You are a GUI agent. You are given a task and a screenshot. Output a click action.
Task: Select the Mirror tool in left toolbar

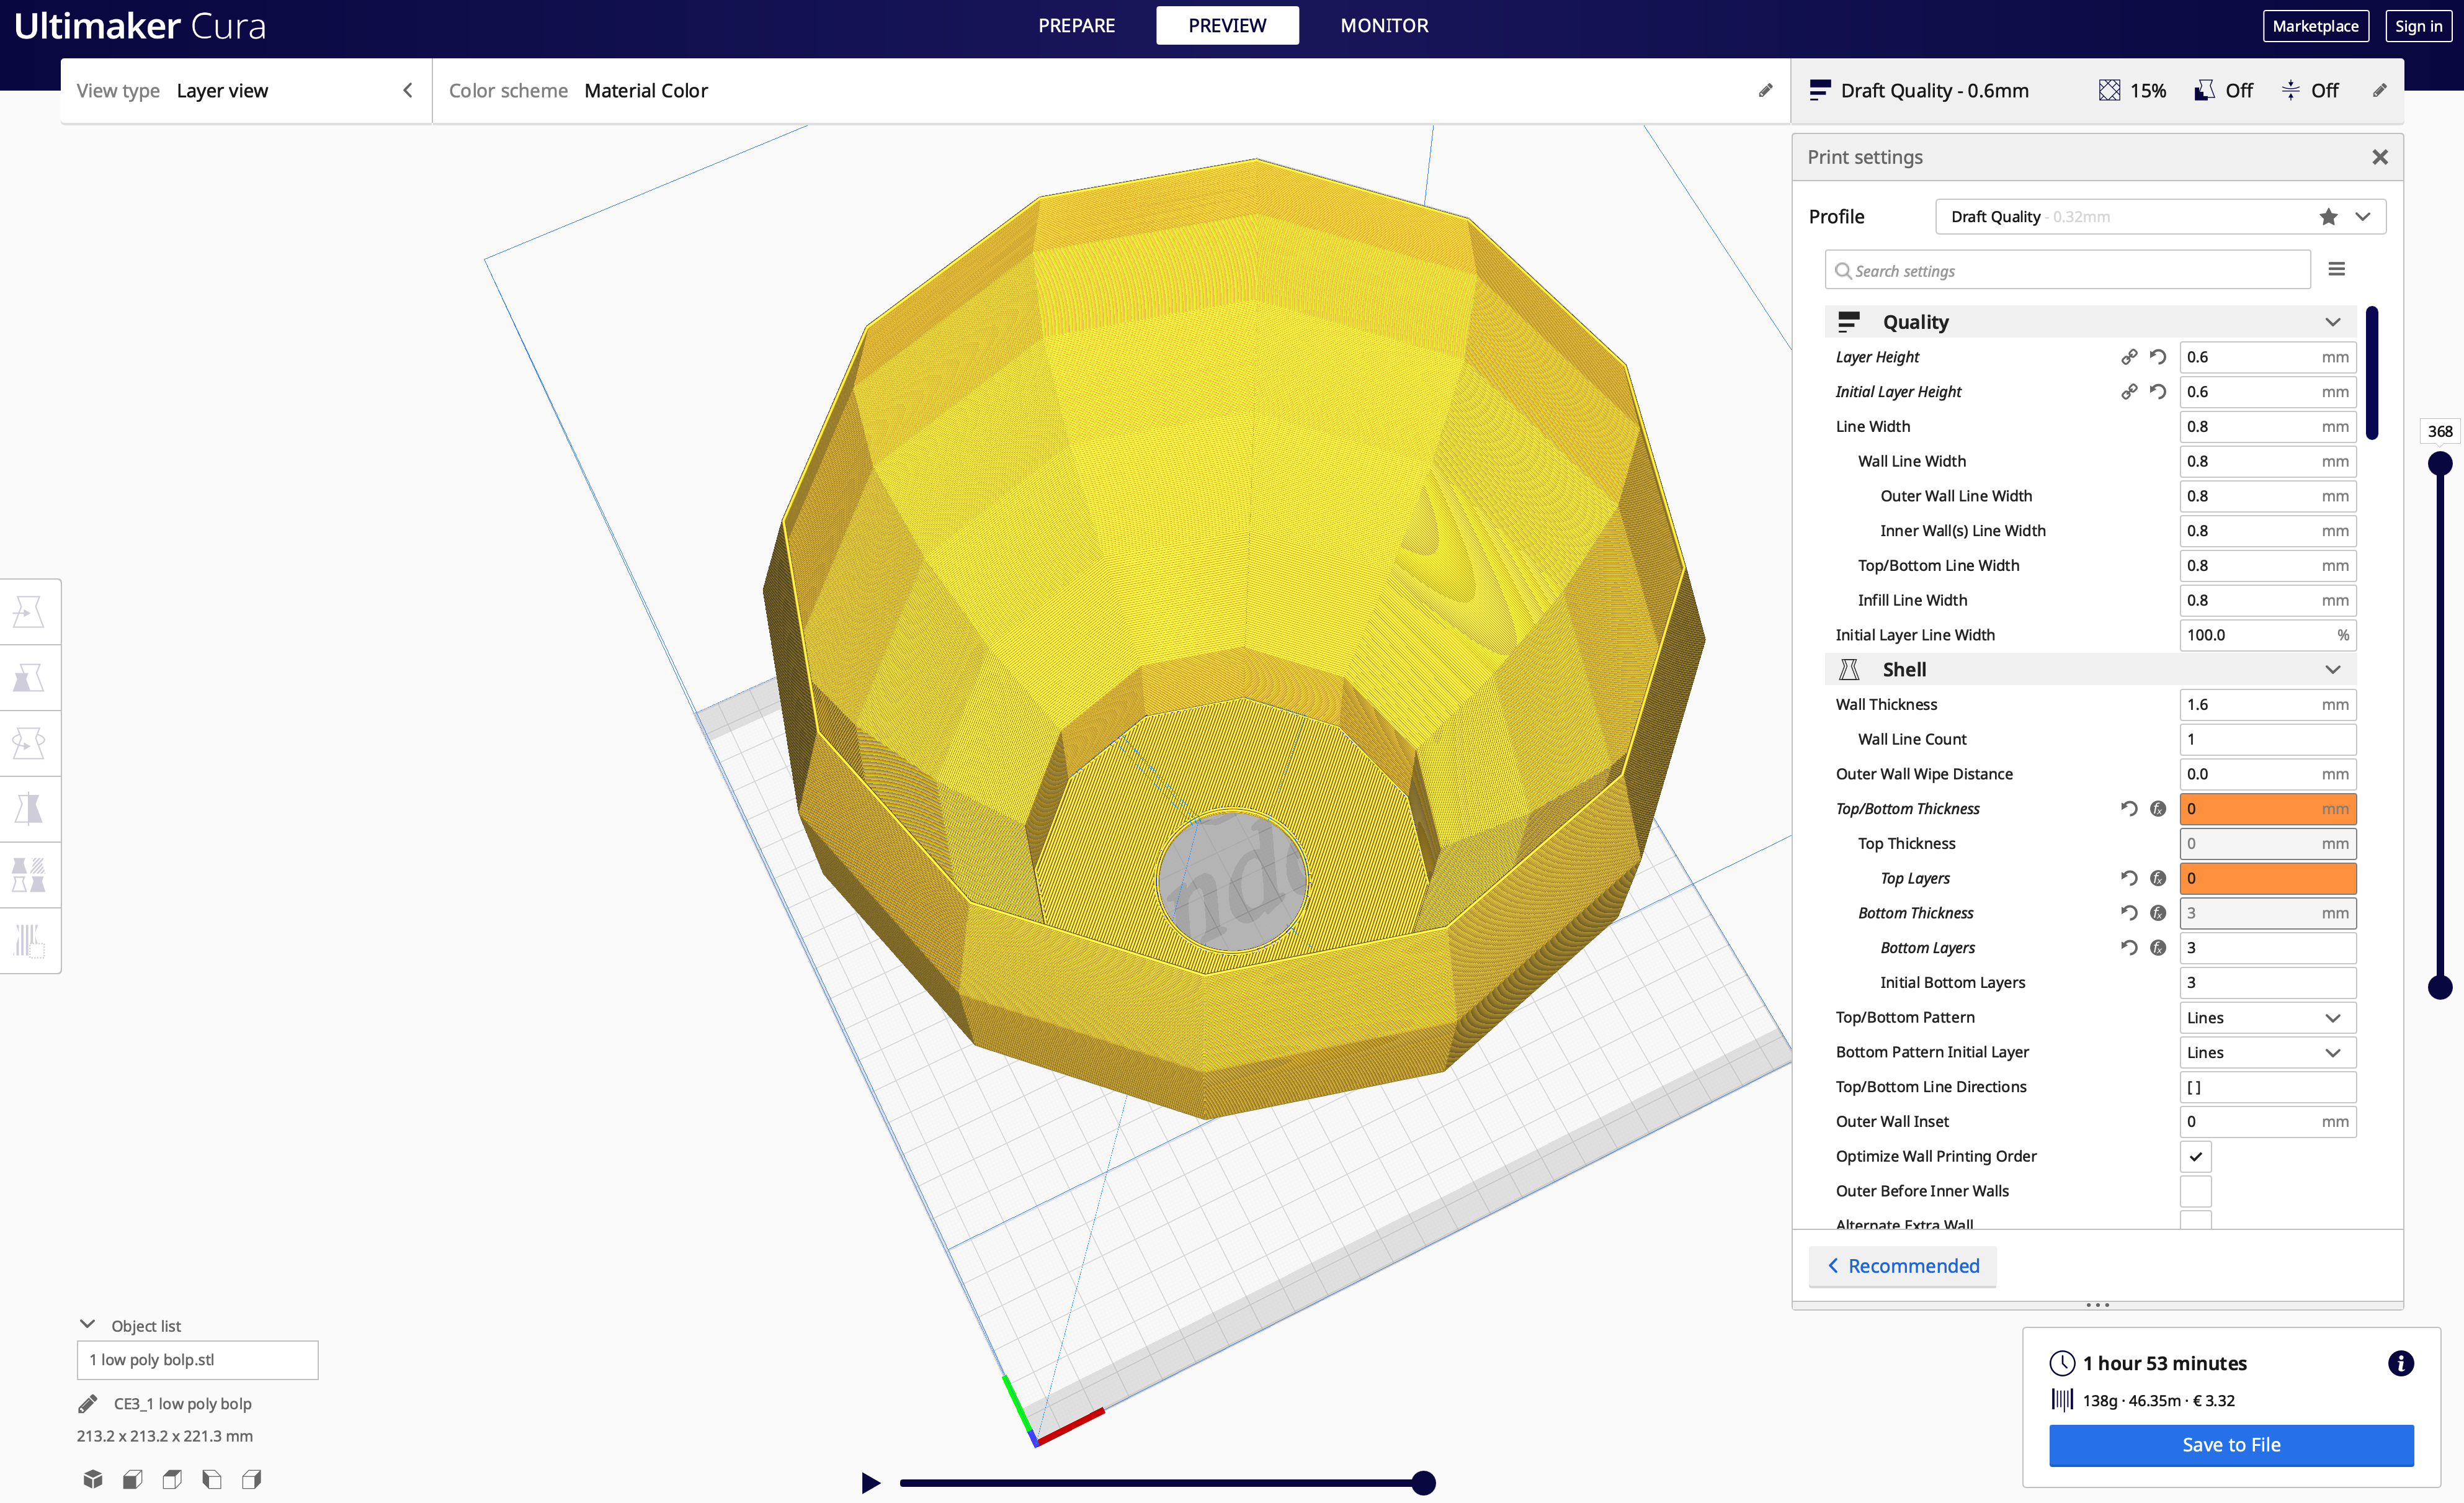click(x=28, y=809)
